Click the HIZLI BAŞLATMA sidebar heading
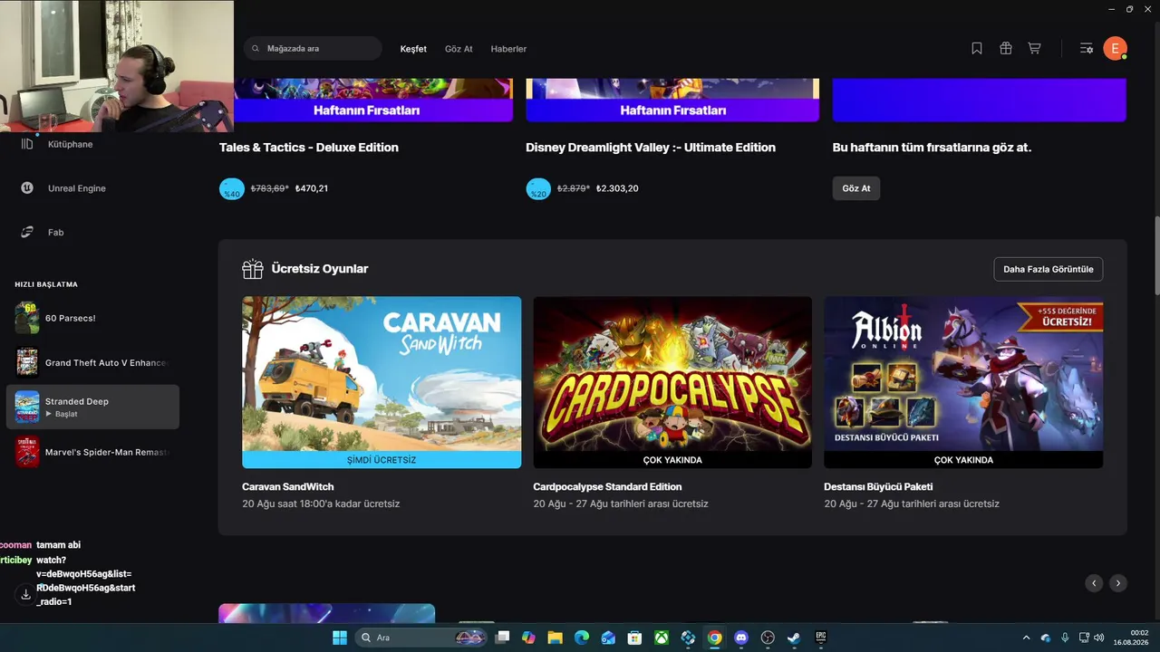This screenshot has width=1160, height=652. point(46,284)
